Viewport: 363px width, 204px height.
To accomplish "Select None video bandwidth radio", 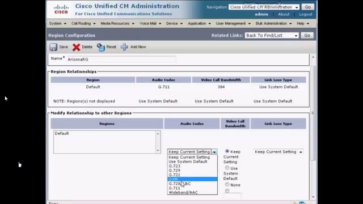I will pyautogui.click(x=227, y=185).
